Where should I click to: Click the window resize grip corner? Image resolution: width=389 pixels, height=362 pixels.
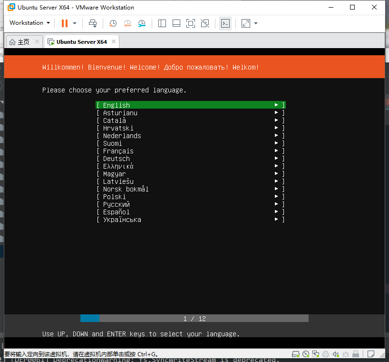pos(382,355)
